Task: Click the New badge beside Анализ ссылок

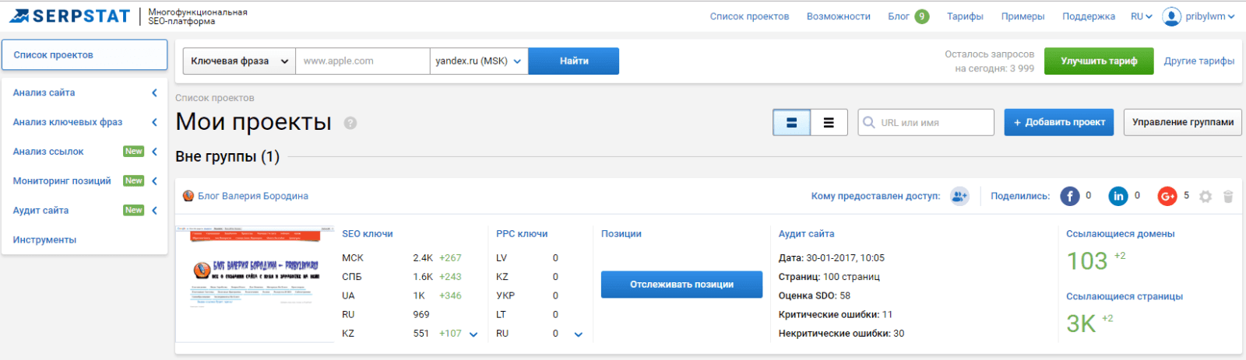Action: (133, 152)
